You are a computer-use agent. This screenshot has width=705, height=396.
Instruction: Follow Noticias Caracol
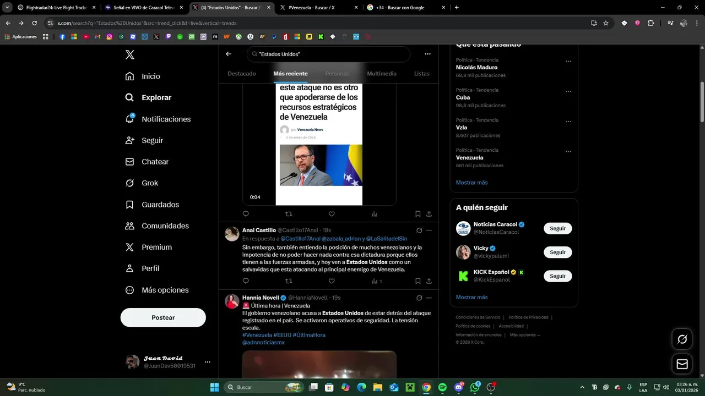pyautogui.click(x=557, y=228)
